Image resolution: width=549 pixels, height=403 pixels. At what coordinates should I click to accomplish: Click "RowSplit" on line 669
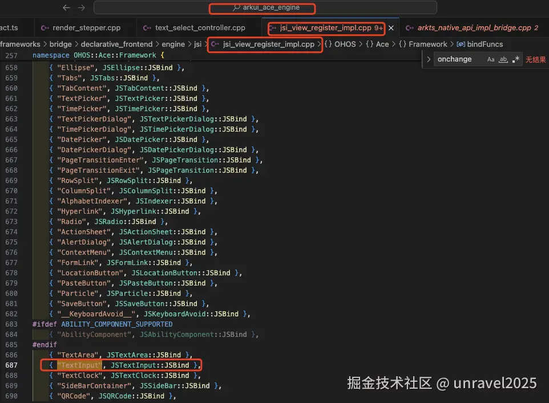coord(78,181)
